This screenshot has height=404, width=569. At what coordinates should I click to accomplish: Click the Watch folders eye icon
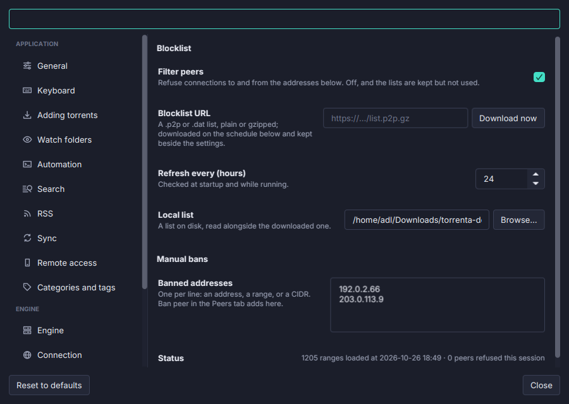[27, 140]
